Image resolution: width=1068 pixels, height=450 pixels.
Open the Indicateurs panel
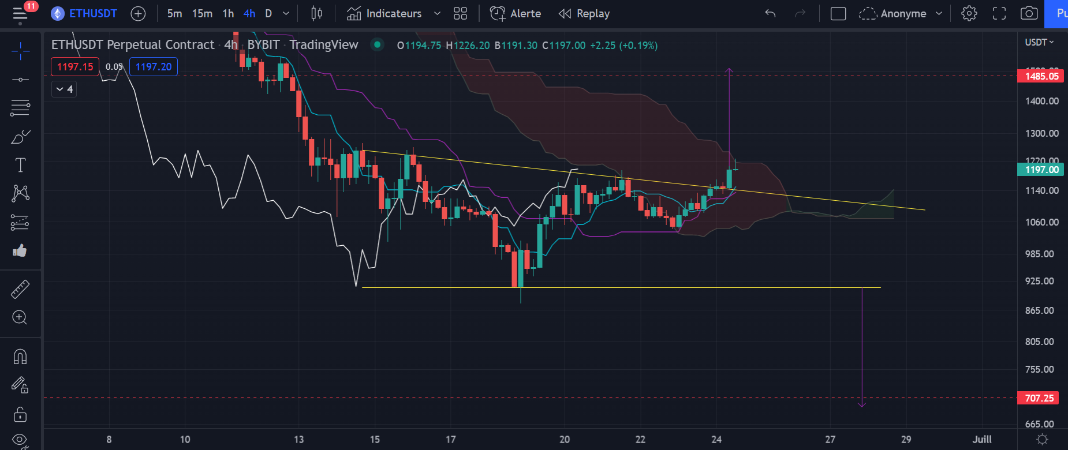385,13
